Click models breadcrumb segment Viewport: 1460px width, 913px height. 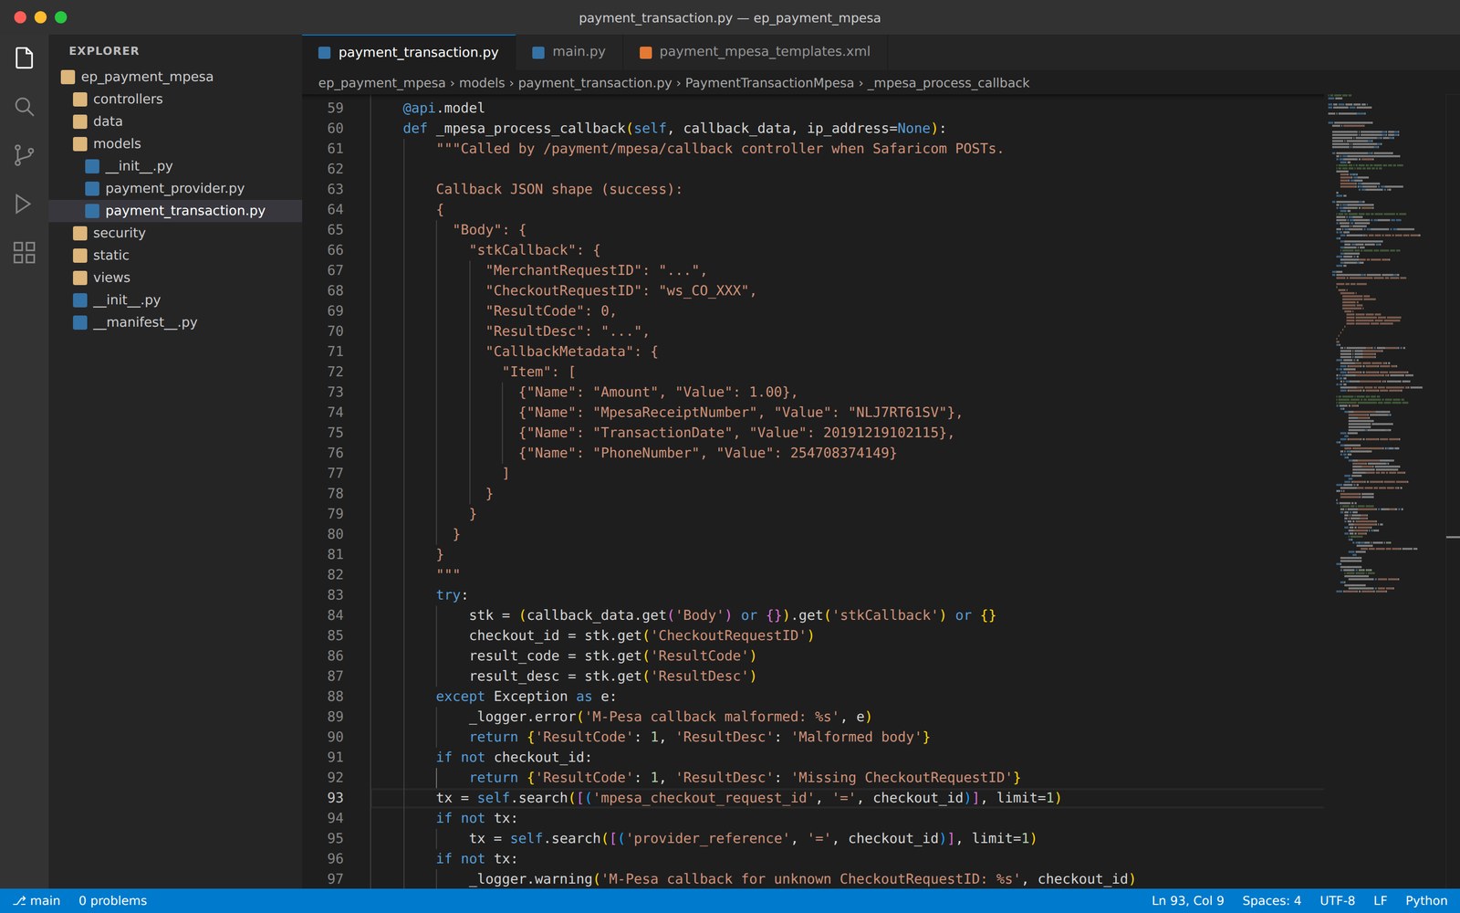(482, 83)
